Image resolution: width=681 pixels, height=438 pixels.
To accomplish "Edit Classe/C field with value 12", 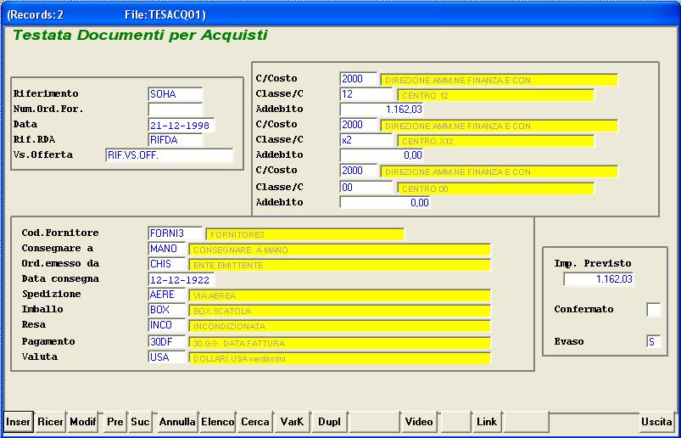I will pos(366,94).
